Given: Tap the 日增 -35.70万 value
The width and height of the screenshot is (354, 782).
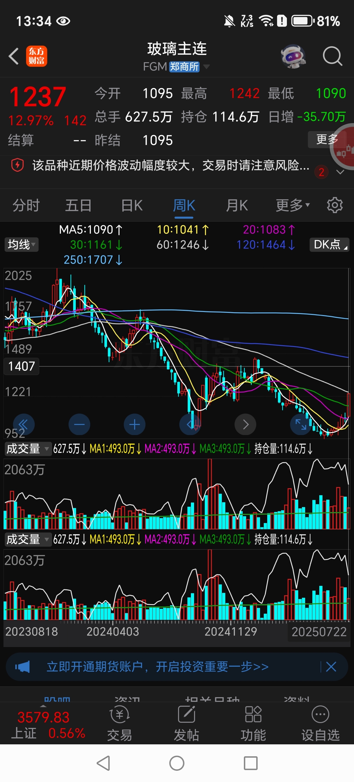Looking at the screenshot, I should (x=322, y=117).
